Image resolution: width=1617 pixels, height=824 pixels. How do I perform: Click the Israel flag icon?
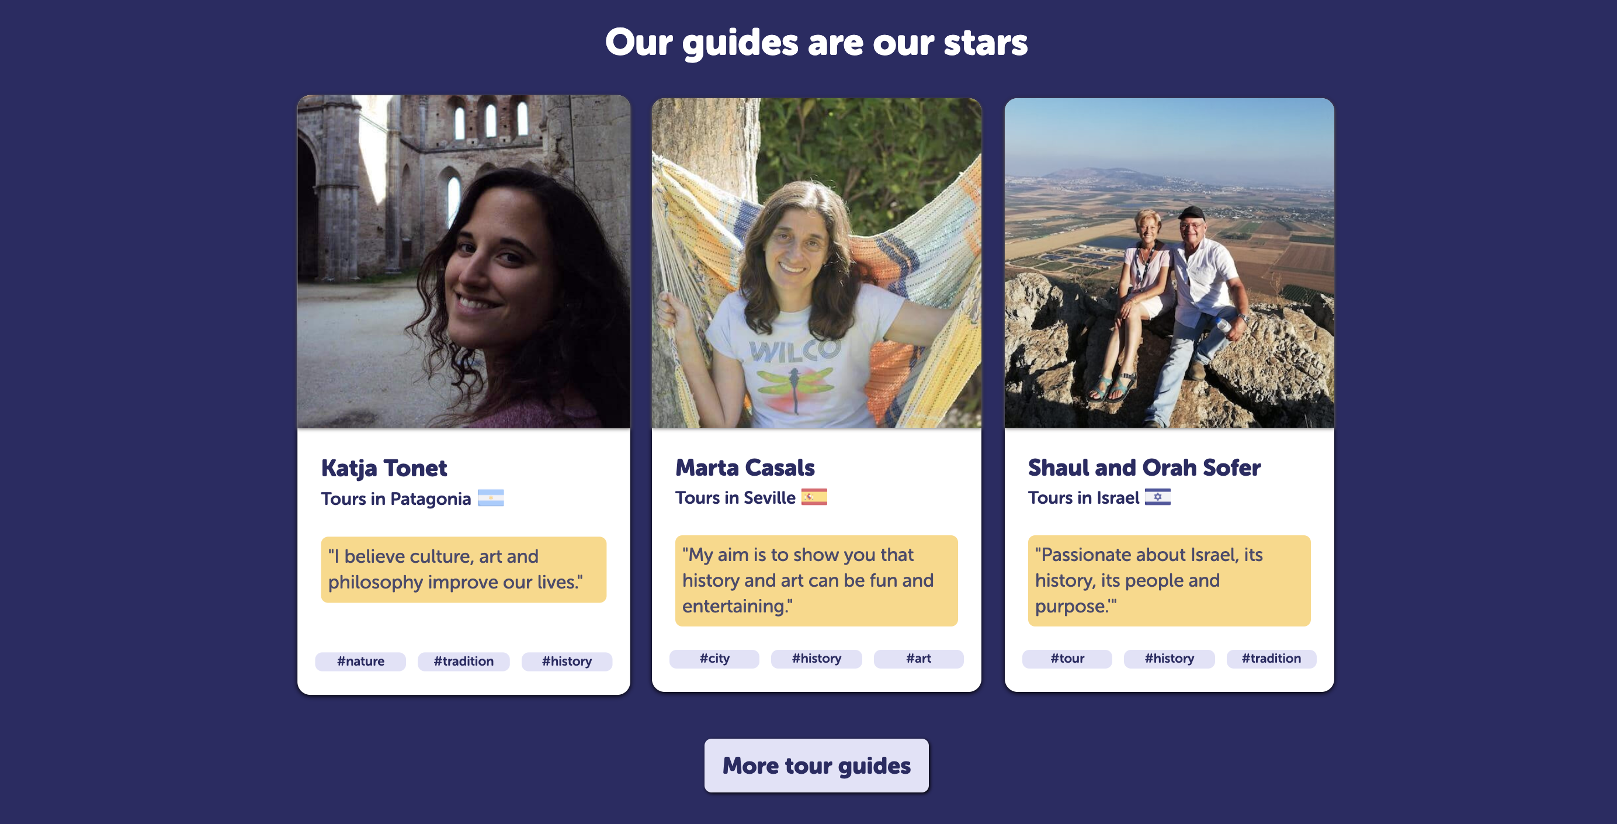pyautogui.click(x=1157, y=497)
